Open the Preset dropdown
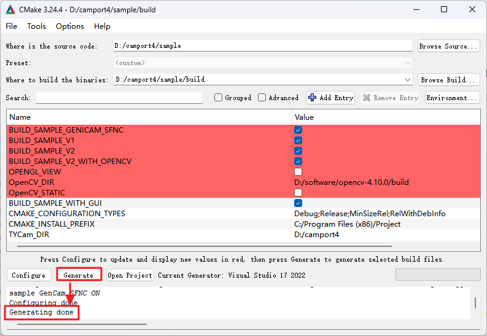Image resolution: width=487 pixels, height=336 pixels. tap(408, 63)
